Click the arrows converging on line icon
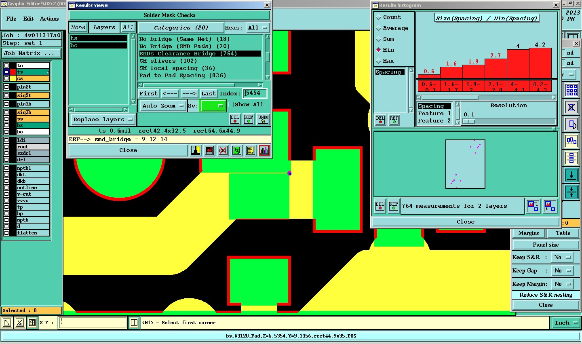582x344 pixels. 571,192
